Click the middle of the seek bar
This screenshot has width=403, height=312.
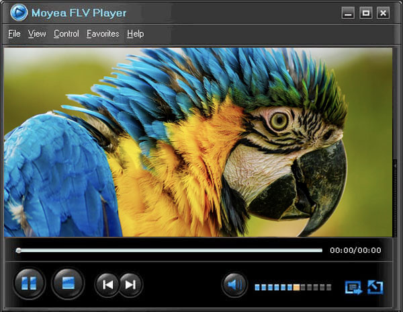coord(170,250)
